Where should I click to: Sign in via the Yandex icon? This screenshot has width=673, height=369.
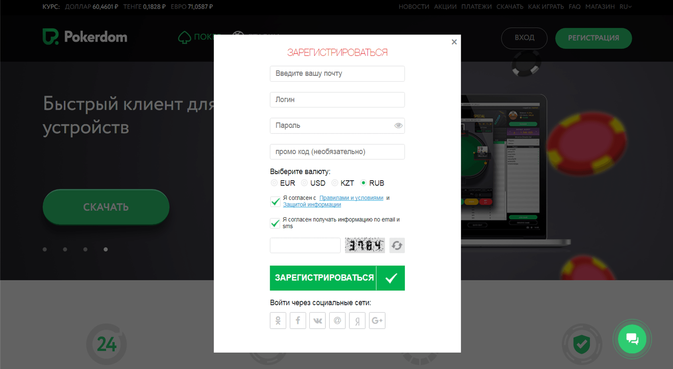pyautogui.click(x=357, y=321)
